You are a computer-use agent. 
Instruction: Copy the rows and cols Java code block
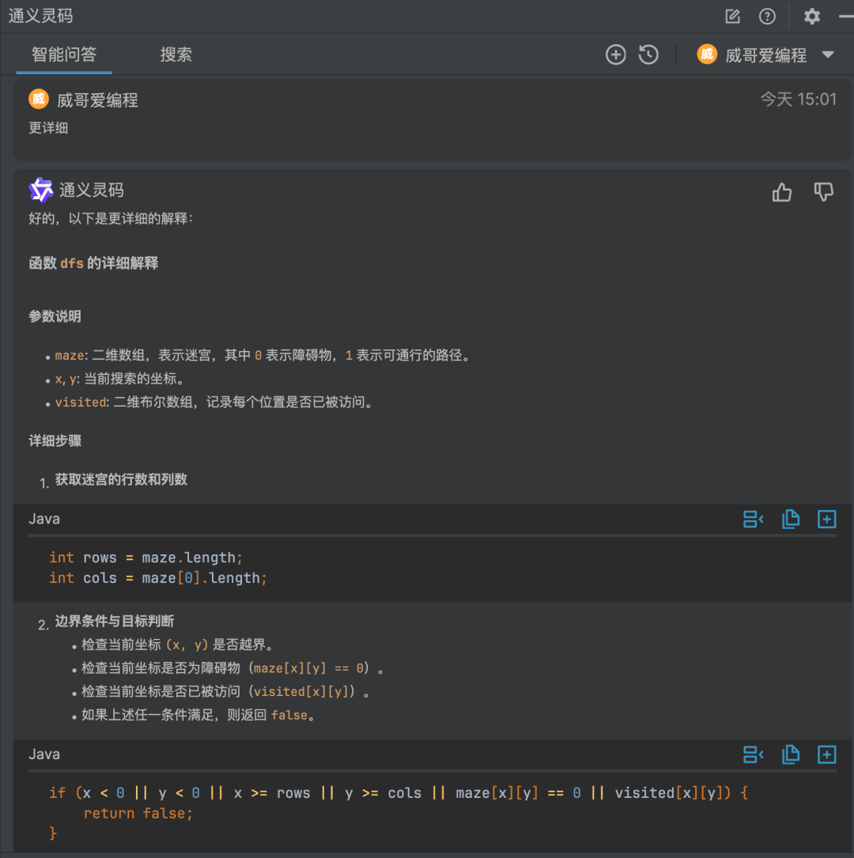click(790, 520)
